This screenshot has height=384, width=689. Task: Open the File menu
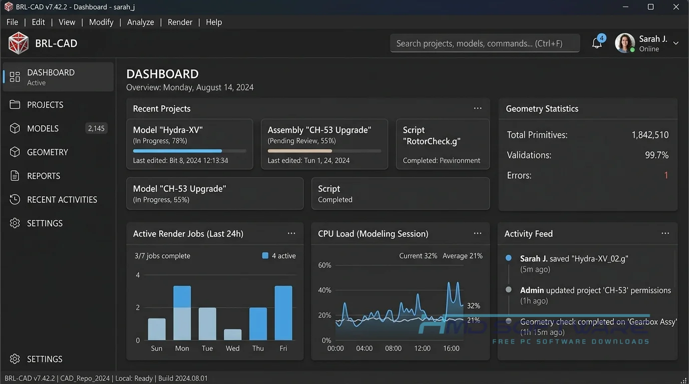12,22
